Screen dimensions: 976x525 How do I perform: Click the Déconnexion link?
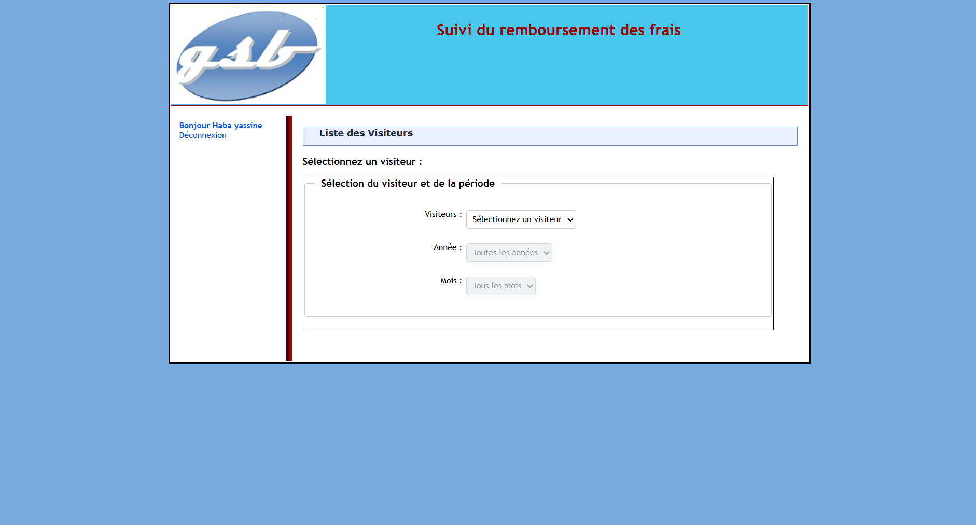203,135
